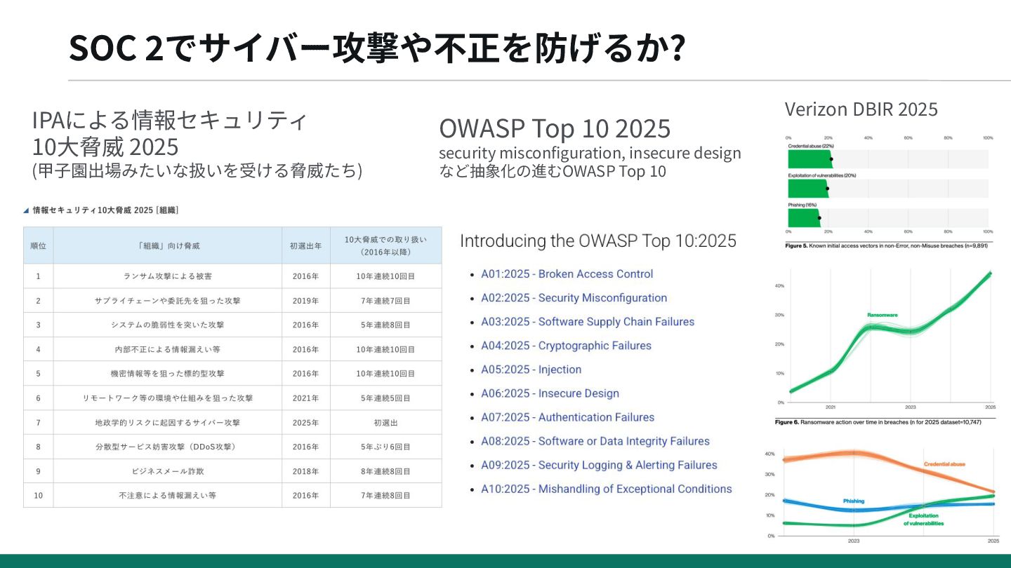This screenshot has width=1011, height=568.
Task: Open A08:2025 Software or Data Integrity Failures
Action: click(595, 441)
